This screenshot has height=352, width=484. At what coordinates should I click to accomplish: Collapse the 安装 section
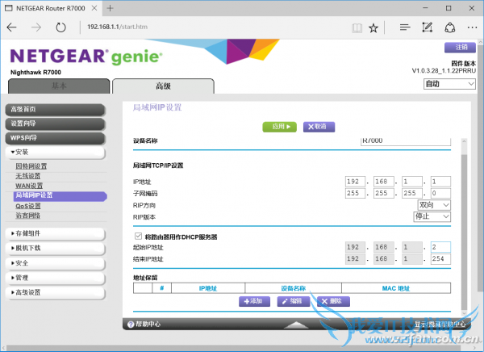click(55, 153)
